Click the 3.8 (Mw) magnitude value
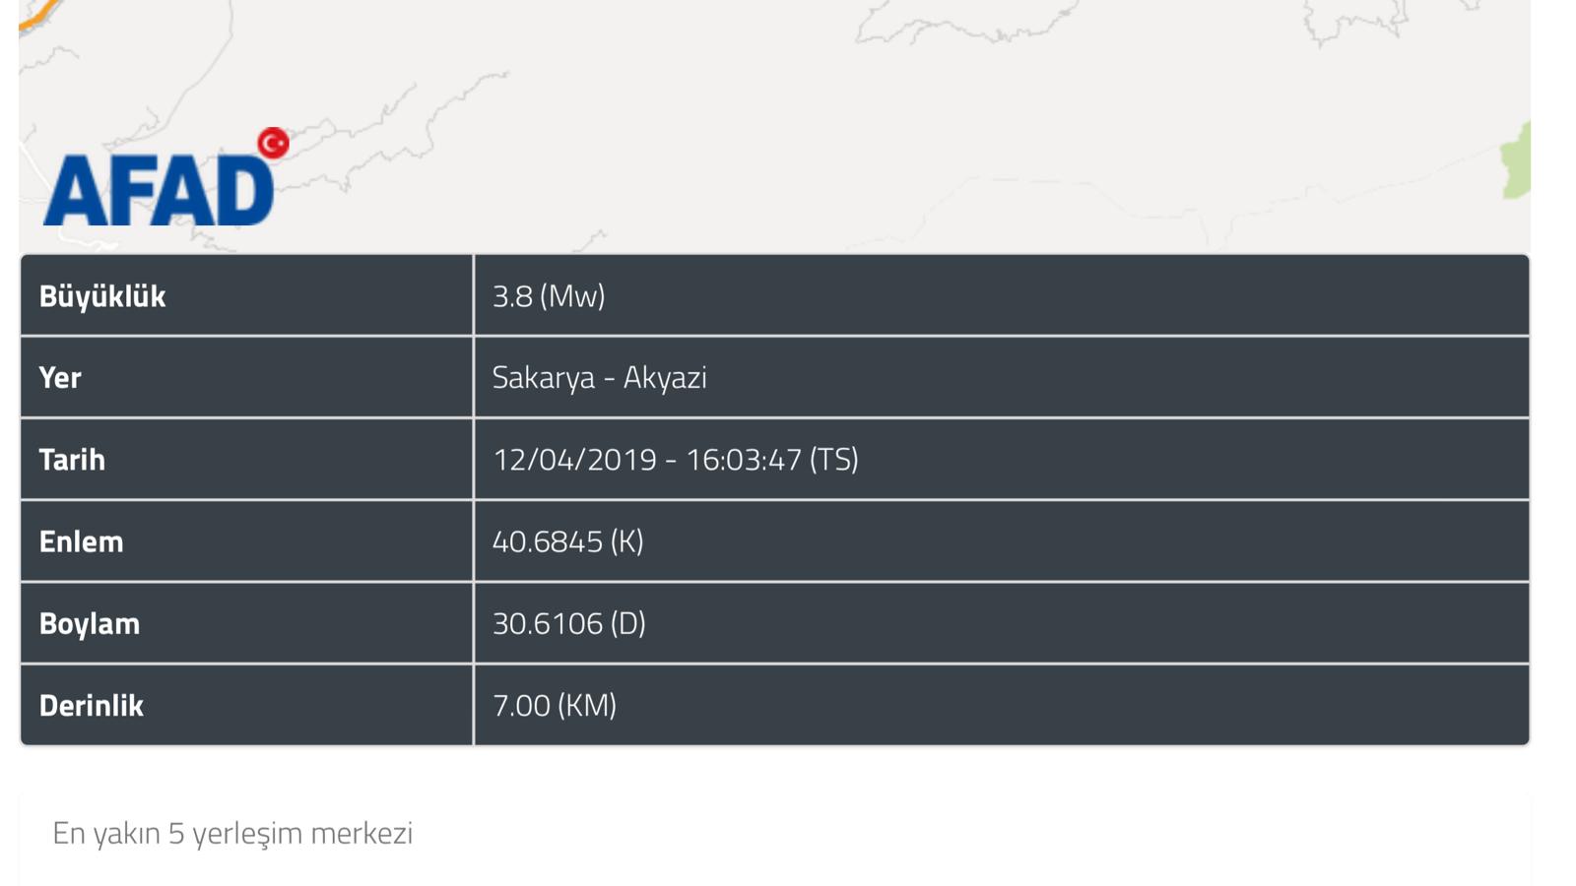The image size is (1576, 886). [x=549, y=296]
